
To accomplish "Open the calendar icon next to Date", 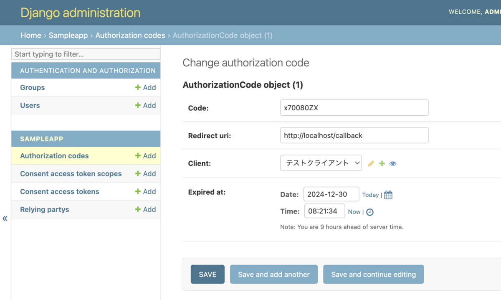I will [388, 195].
